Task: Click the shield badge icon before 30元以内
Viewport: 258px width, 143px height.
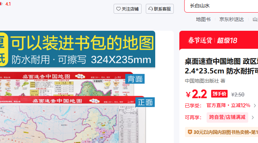Action: tap(190, 132)
